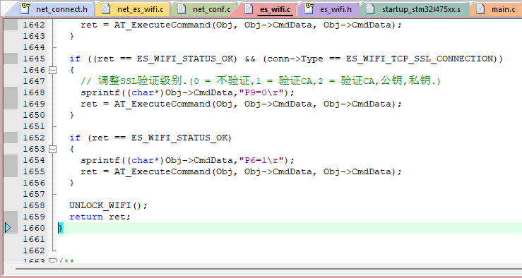
Task: Click ES_WIFI_TCP_SSL_CONNECTION in line 1645
Action: (x=420, y=59)
